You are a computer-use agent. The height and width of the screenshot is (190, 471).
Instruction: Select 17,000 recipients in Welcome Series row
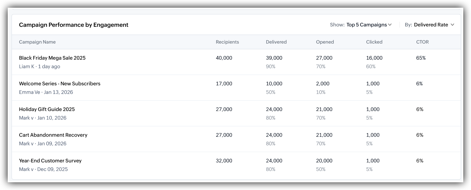pos(224,83)
